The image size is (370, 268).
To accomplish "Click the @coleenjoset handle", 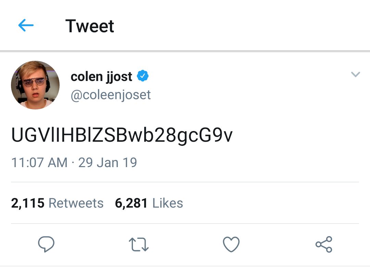I will [x=111, y=95].
